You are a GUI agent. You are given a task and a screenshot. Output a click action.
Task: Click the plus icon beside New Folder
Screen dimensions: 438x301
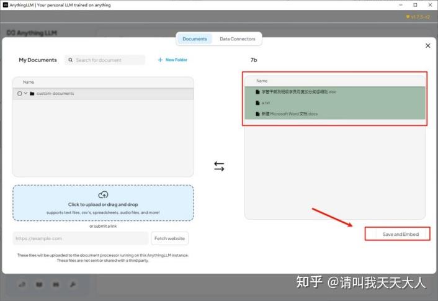coord(160,60)
